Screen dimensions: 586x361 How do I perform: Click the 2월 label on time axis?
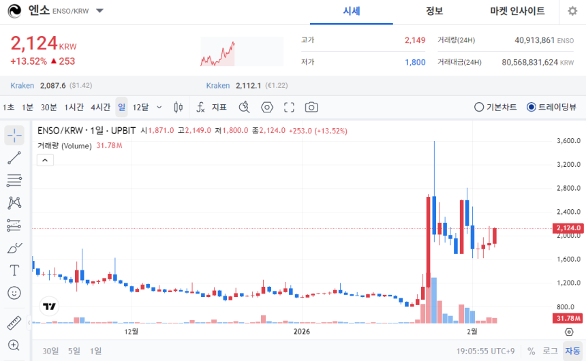[x=472, y=332]
